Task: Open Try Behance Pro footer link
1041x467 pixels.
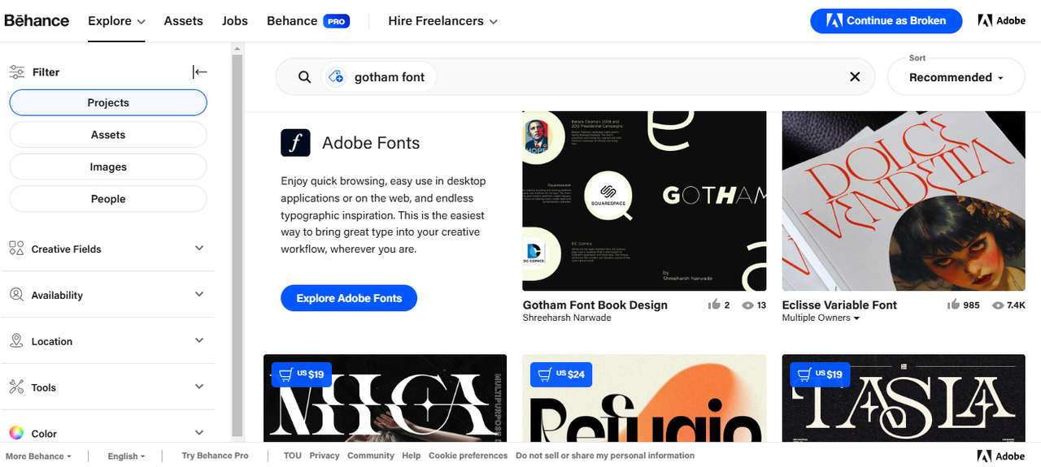Action: (x=215, y=456)
